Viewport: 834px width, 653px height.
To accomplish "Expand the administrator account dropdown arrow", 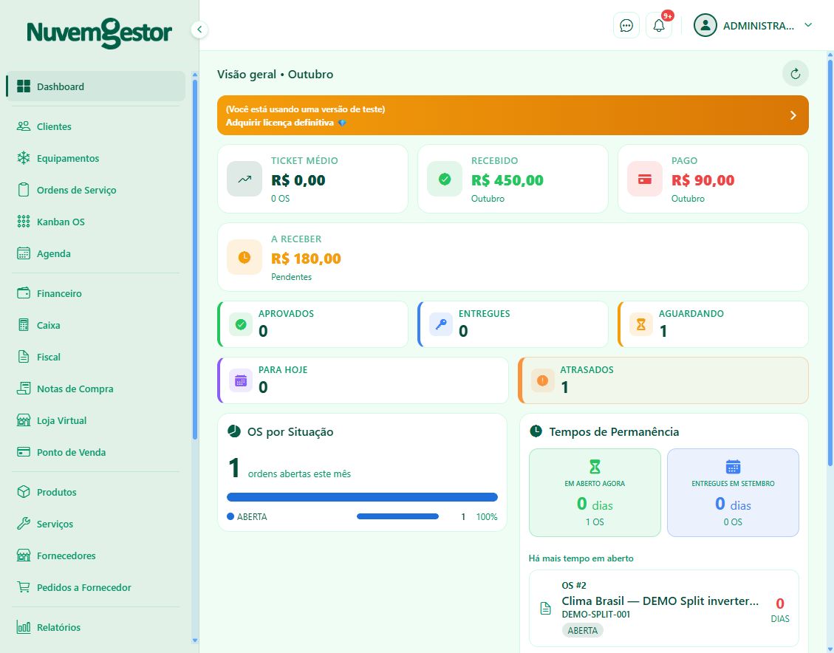I will (808, 25).
